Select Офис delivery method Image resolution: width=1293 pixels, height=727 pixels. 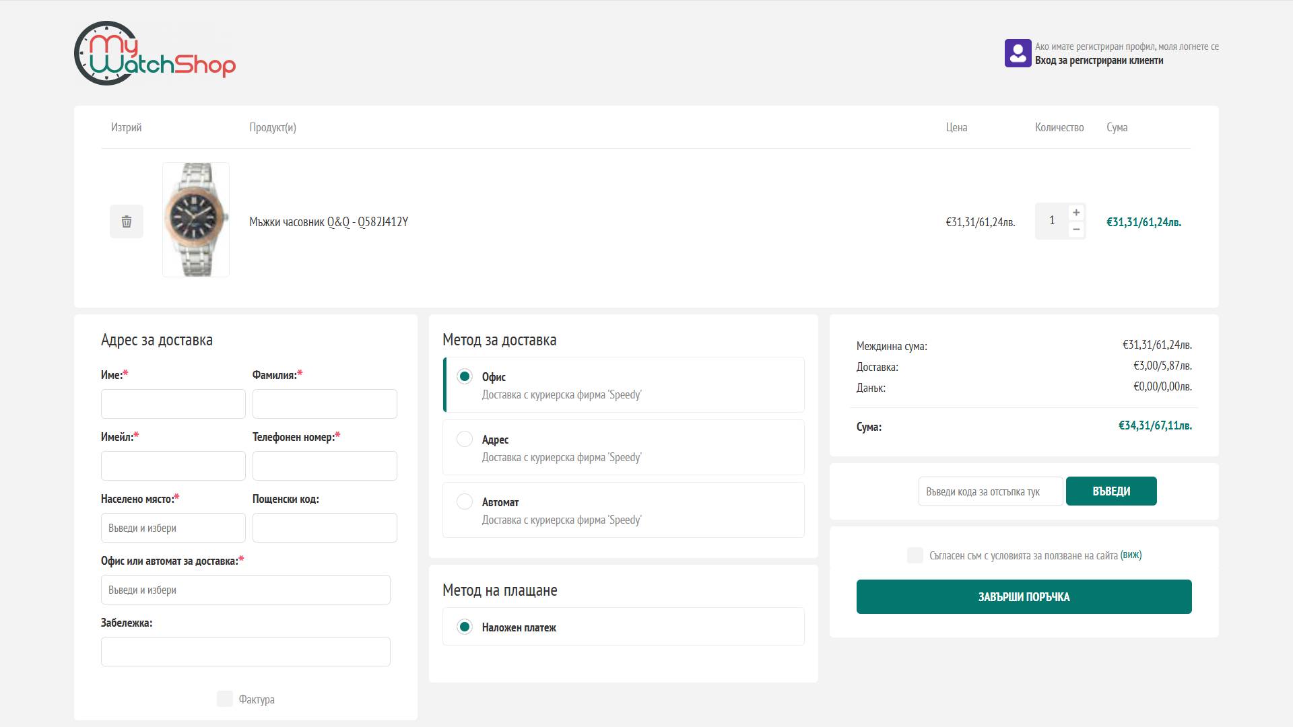pos(465,376)
